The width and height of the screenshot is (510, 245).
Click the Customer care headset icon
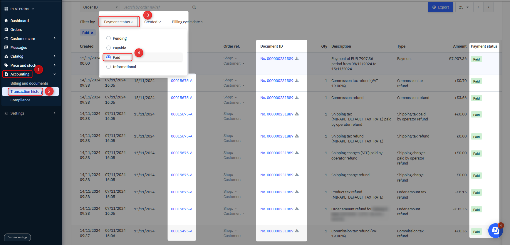point(6,38)
